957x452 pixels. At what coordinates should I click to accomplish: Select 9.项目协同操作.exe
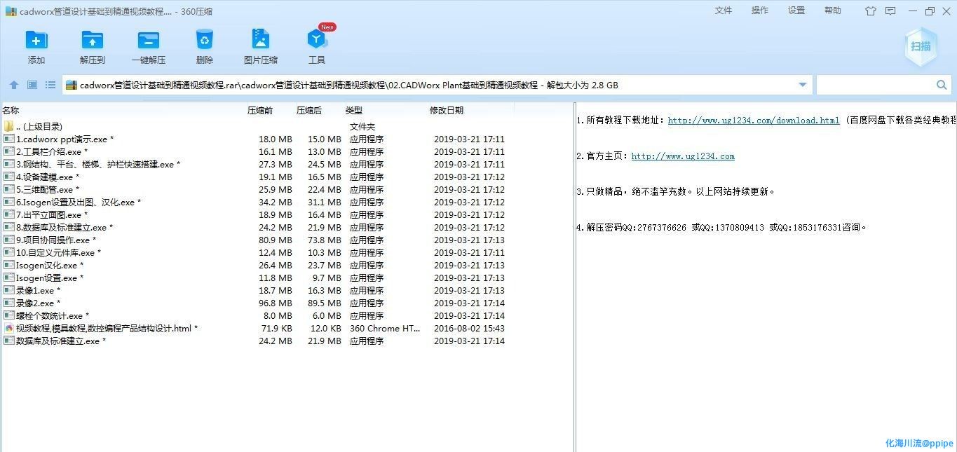56,240
